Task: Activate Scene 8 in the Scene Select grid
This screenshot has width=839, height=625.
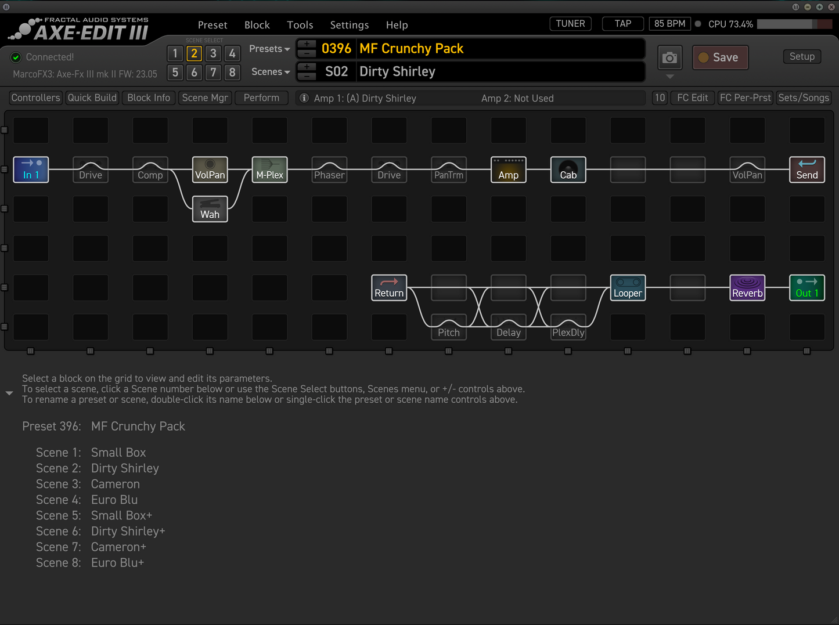Action: [232, 73]
